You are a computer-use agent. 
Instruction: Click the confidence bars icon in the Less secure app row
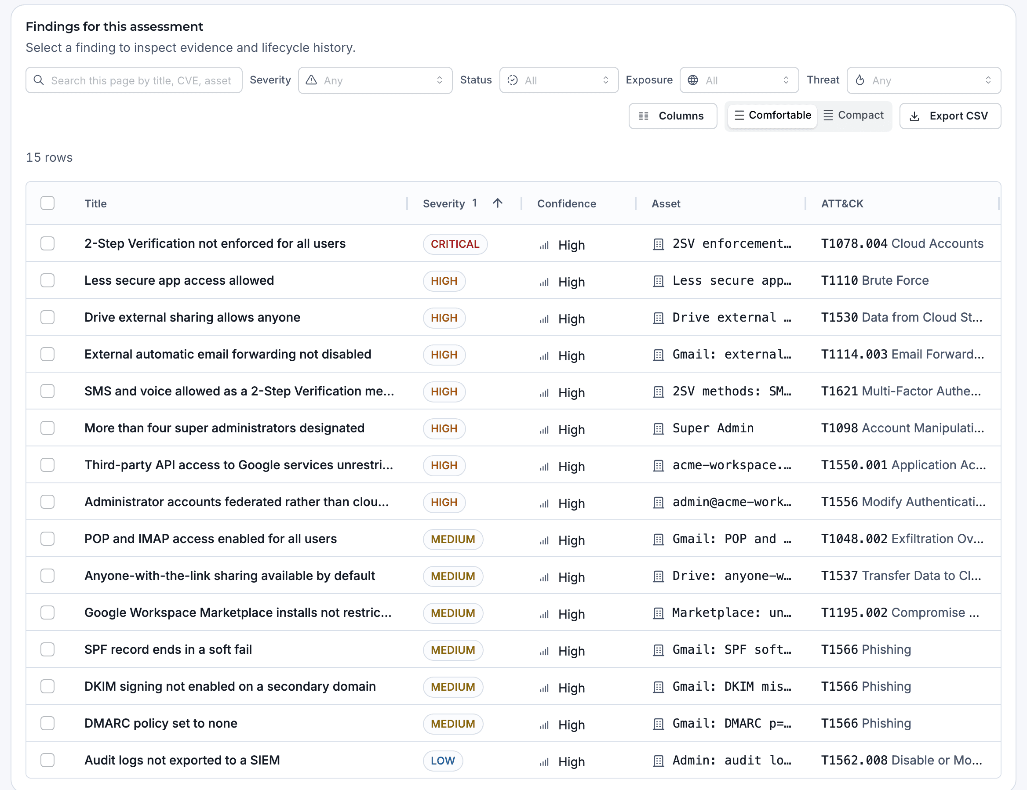[545, 282]
